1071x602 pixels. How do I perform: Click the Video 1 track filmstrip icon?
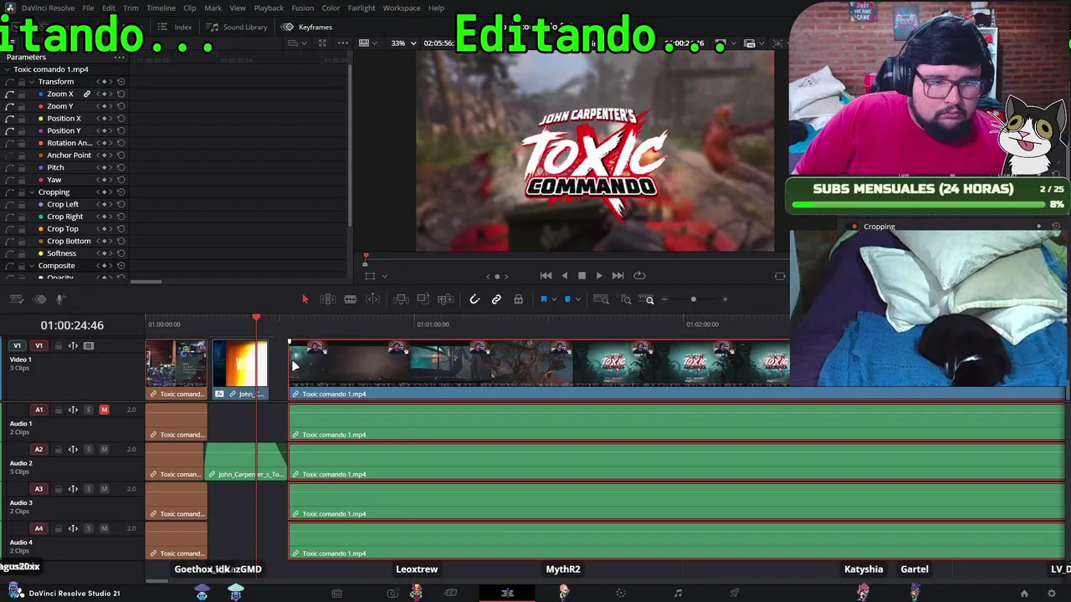tap(89, 345)
